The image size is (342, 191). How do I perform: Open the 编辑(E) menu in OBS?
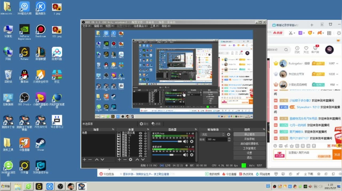[98, 26]
